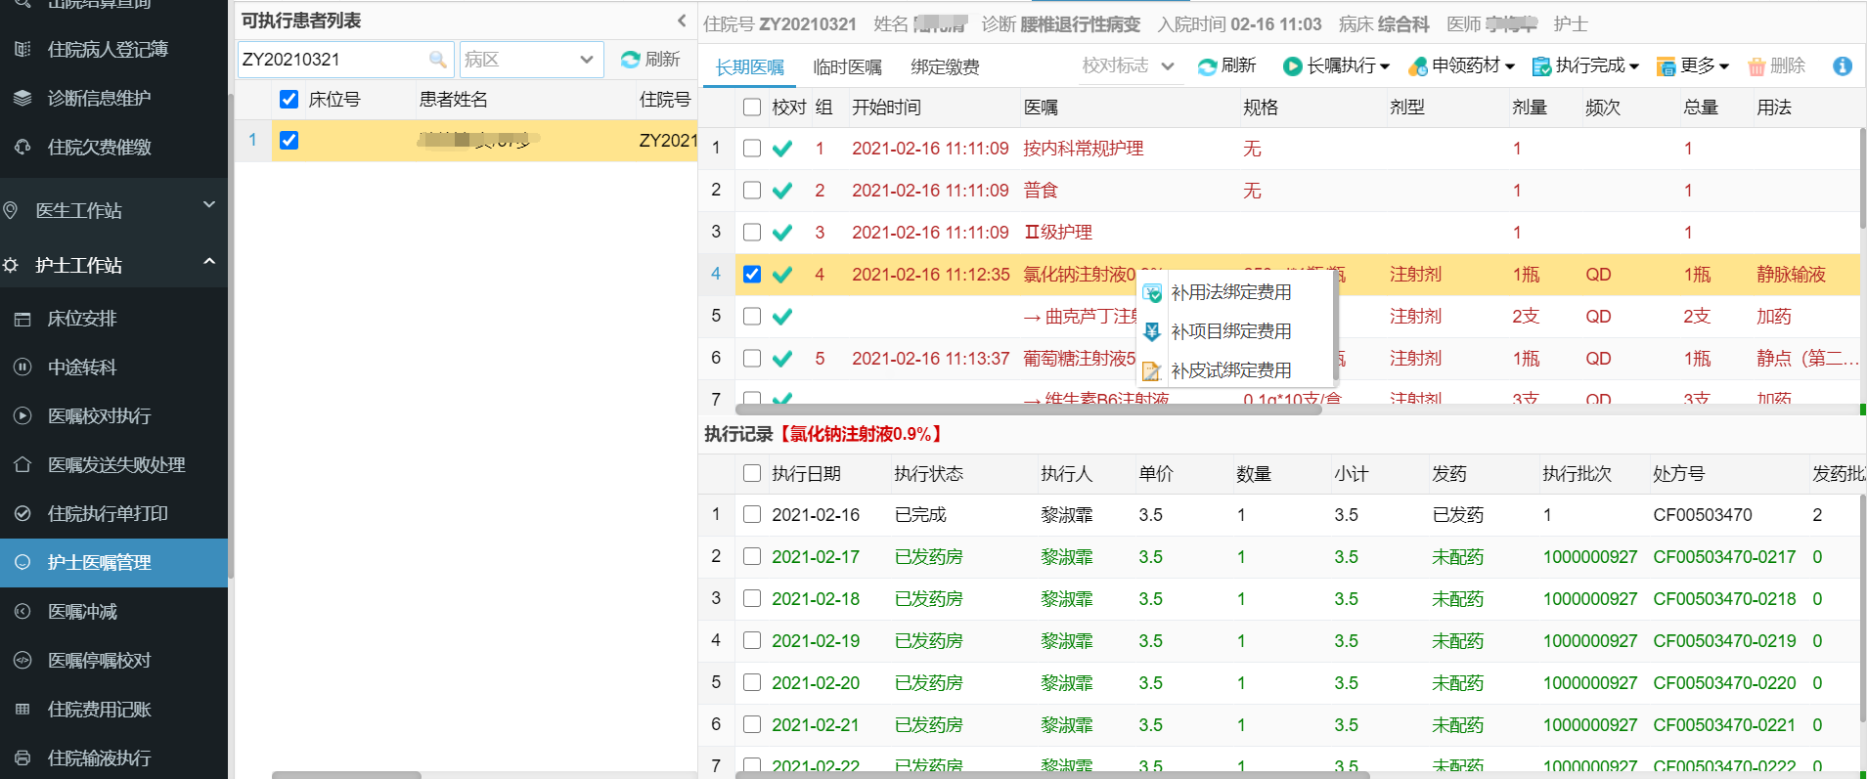Uncheck the patient row 1 checkbox
This screenshot has height=779, width=1867.
[x=289, y=141]
